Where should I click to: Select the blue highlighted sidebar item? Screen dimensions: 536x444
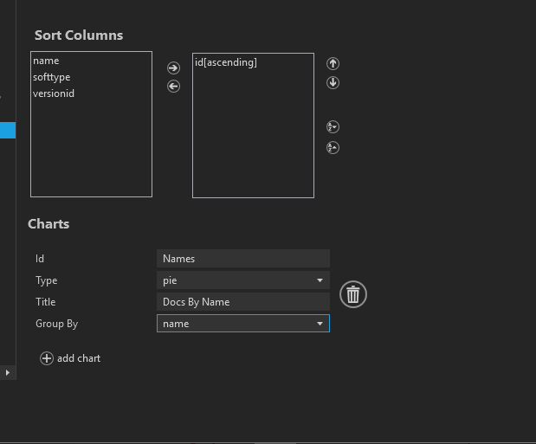pos(8,130)
